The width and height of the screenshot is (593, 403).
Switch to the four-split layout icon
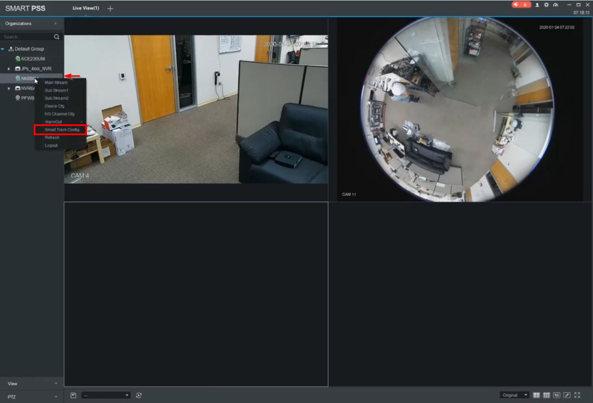point(537,395)
